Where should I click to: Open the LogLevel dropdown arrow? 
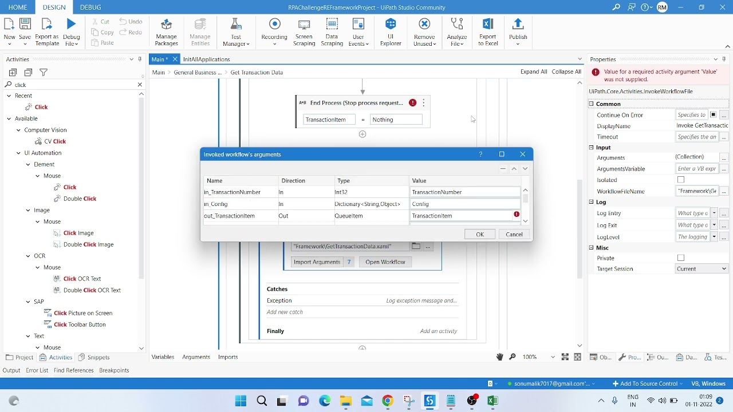point(714,237)
